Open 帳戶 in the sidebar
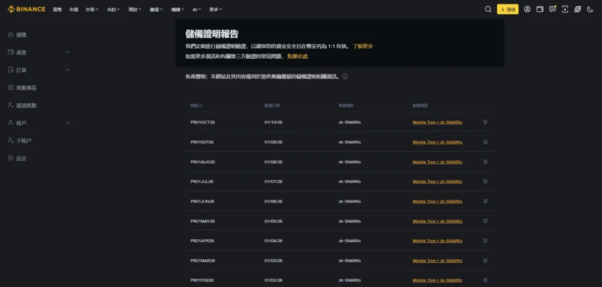The height and width of the screenshot is (287, 602). pyautogui.click(x=22, y=123)
